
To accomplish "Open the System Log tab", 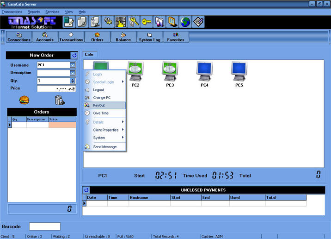I will [149, 37].
